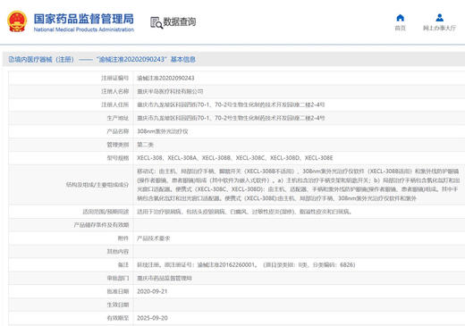The height and width of the screenshot is (326, 465).
Task: Click the 附件 row label
Action: pos(123,238)
